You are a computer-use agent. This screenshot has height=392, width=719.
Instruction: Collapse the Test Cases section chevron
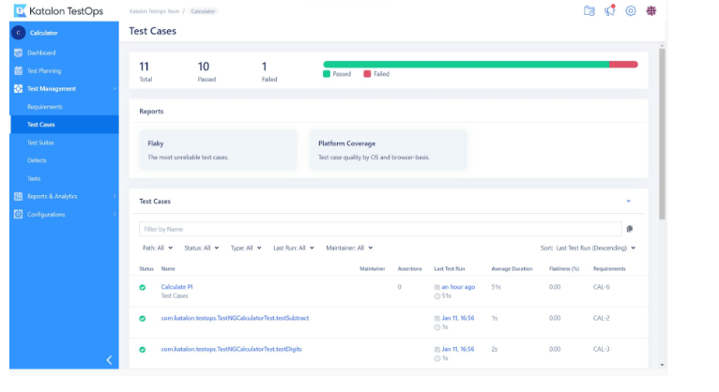(x=629, y=201)
